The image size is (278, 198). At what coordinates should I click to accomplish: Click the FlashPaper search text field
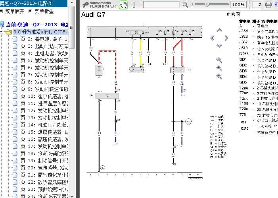point(161,5)
